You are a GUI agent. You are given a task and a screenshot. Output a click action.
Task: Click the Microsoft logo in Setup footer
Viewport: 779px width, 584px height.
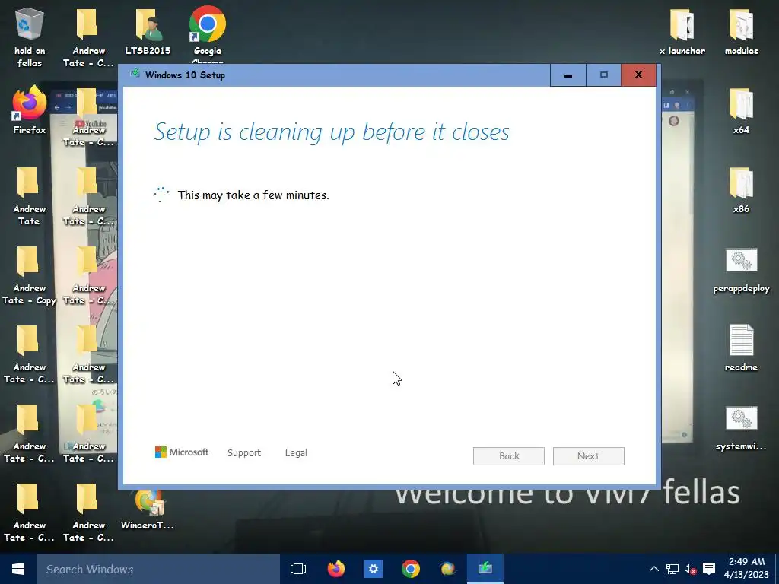tap(182, 452)
